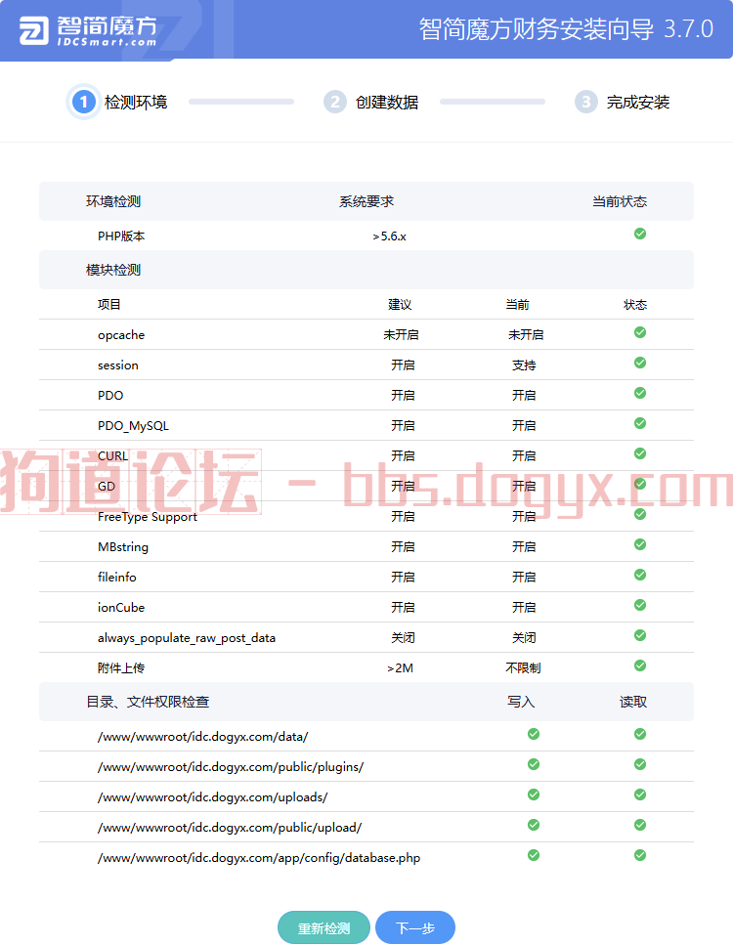Select step 2 创建数据 in wizard
Screen dimensions: 733x945
pos(371,102)
